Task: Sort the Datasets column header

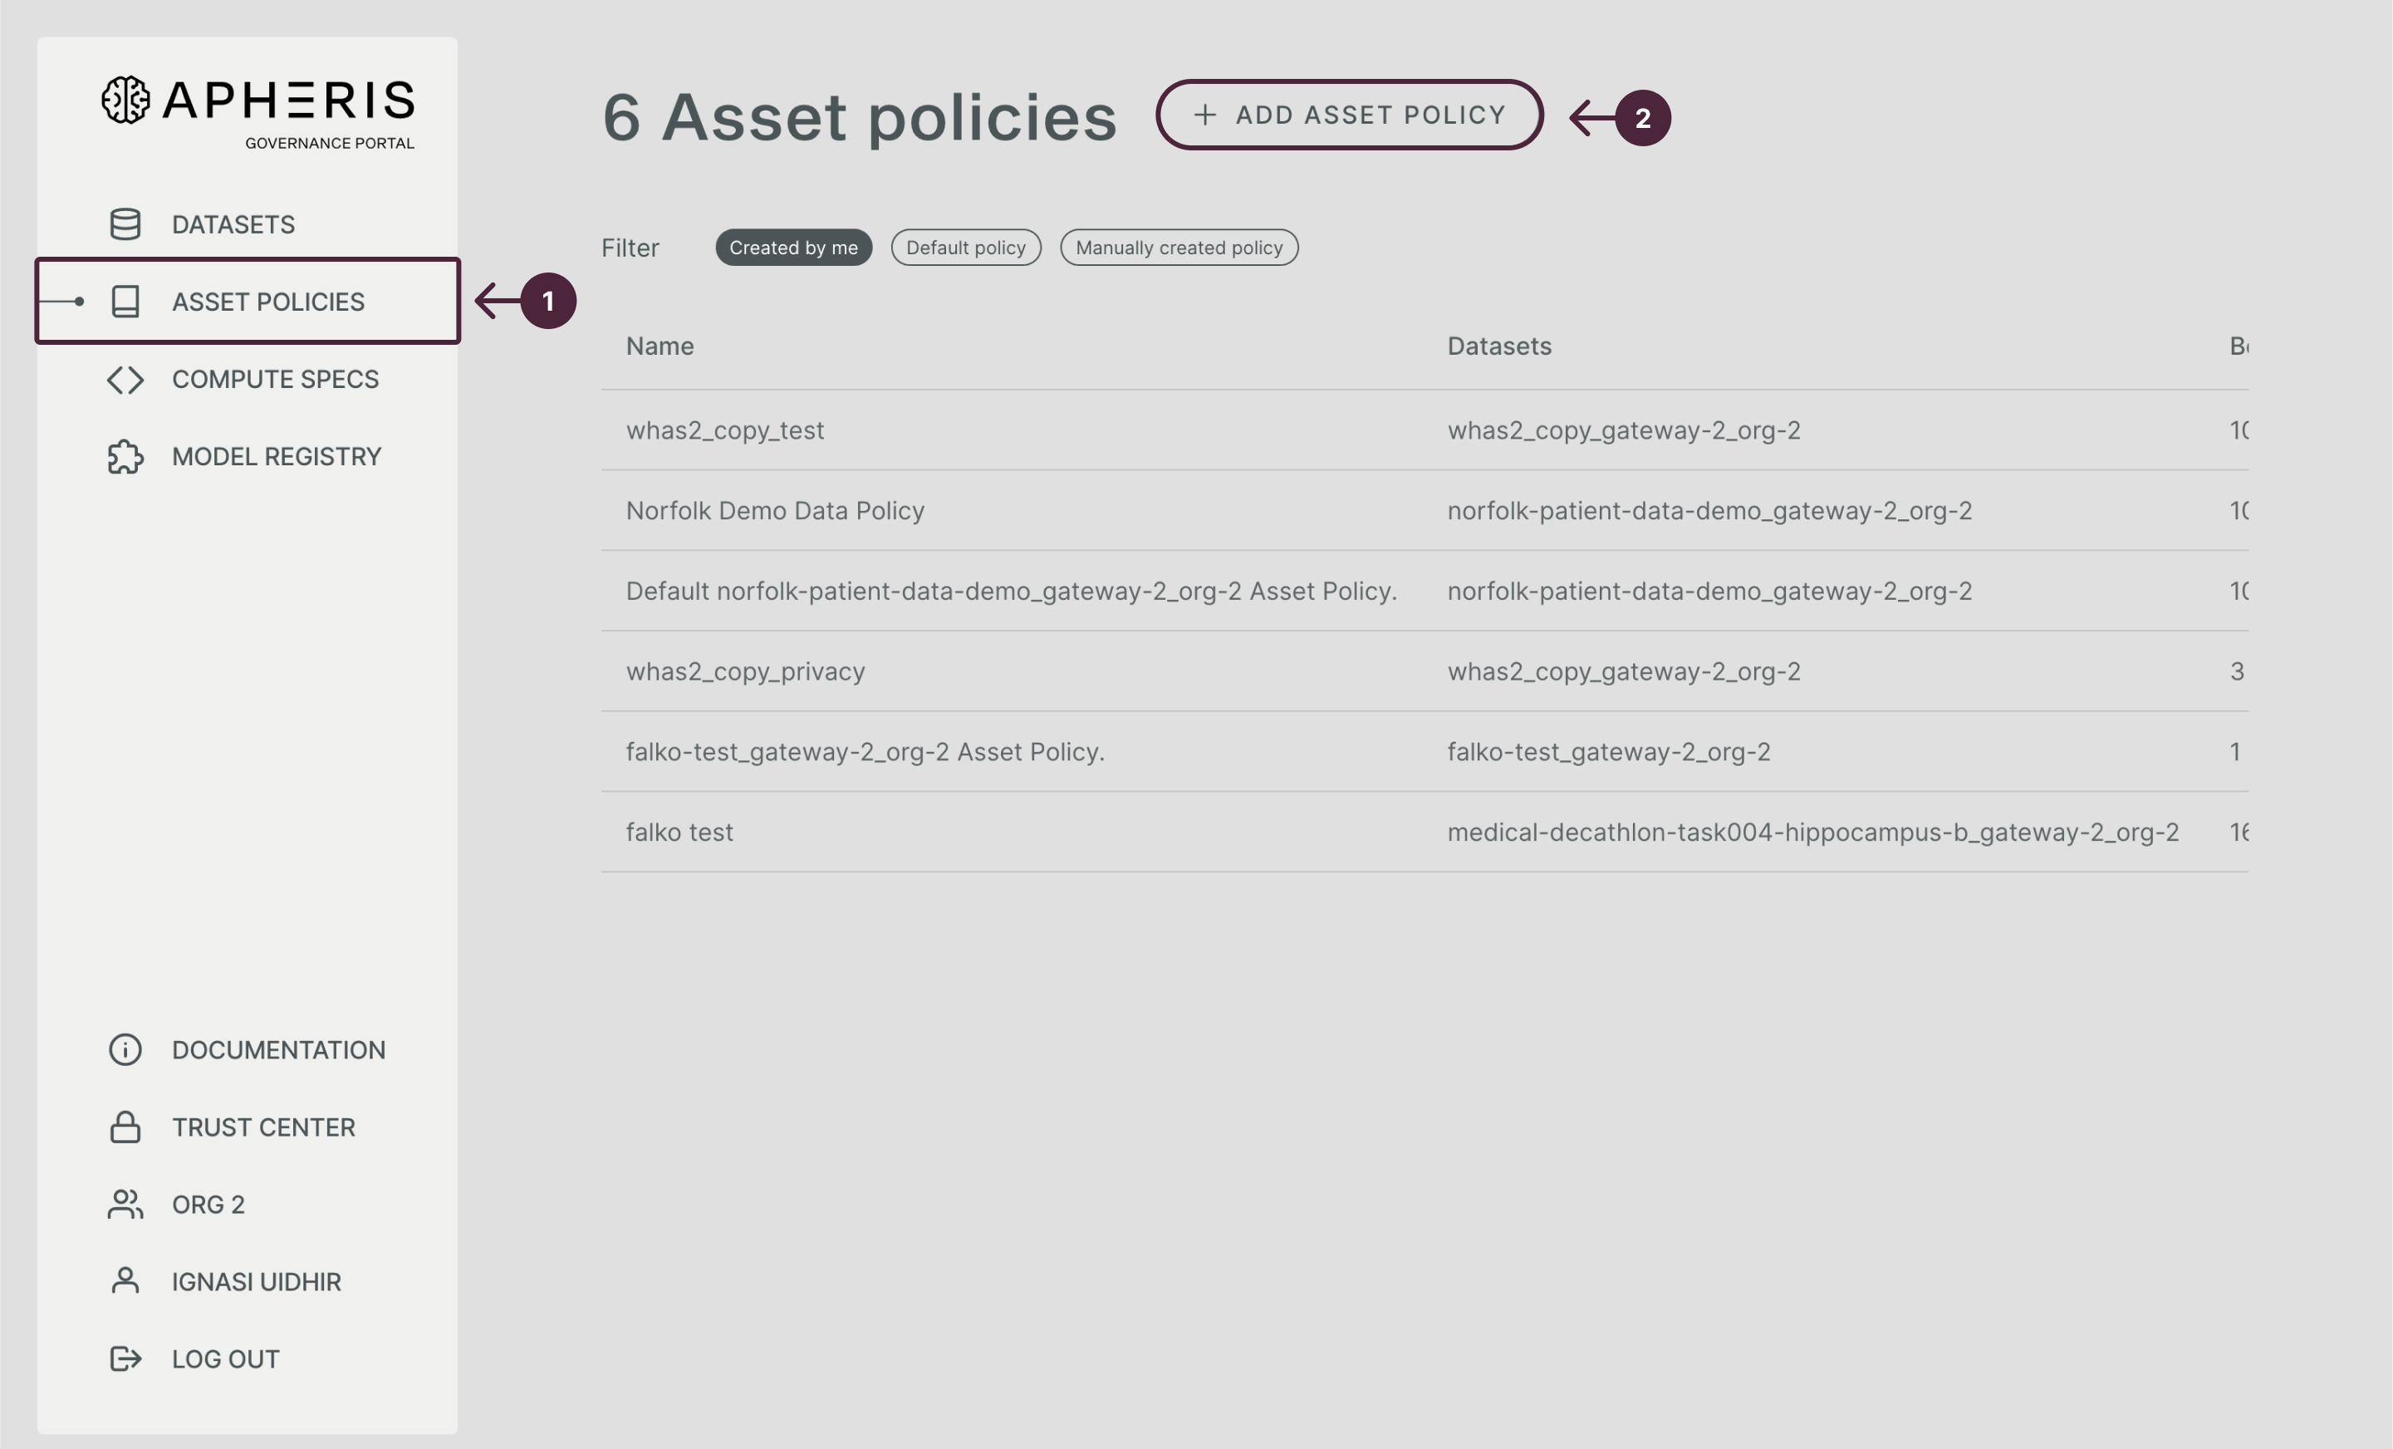Action: coord(1499,346)
